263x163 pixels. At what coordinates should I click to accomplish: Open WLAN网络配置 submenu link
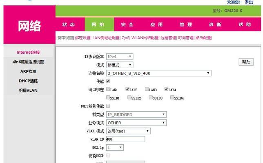pyautogui.click(x=145, y=37)
